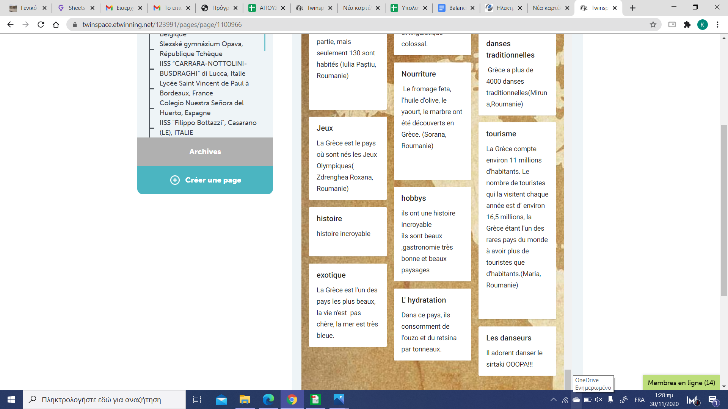Click the Chrome profile avatar K

702,25
